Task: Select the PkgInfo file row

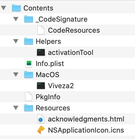Action: click(67, 97)
